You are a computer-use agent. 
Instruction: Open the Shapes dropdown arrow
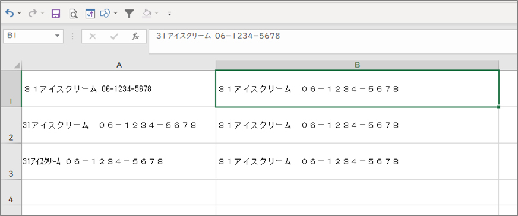pos(115,14)
